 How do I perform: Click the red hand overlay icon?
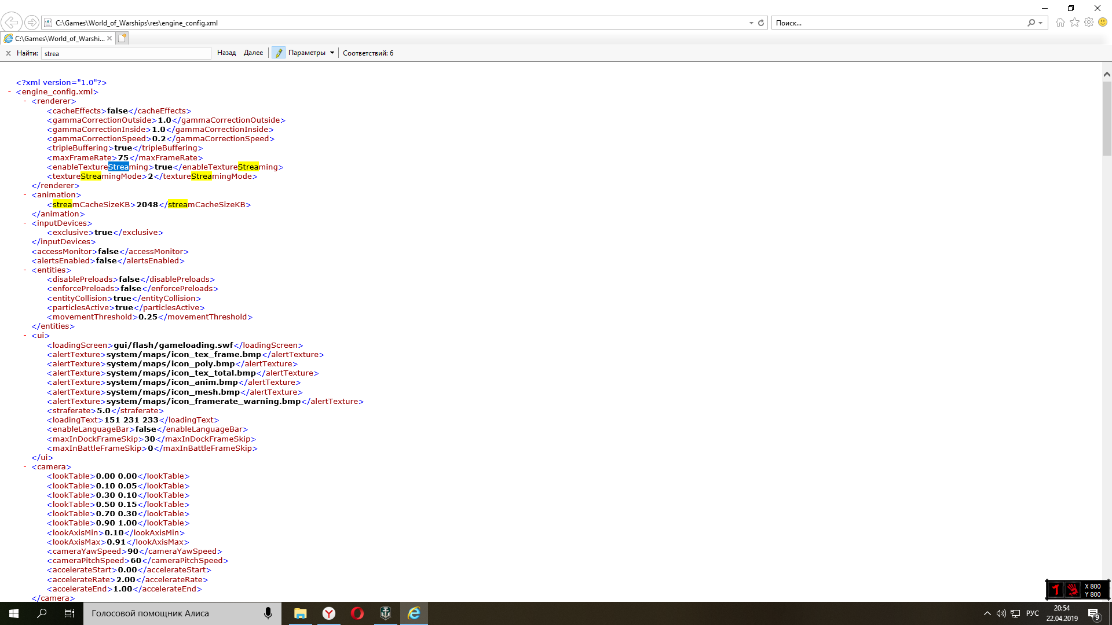1073,590
